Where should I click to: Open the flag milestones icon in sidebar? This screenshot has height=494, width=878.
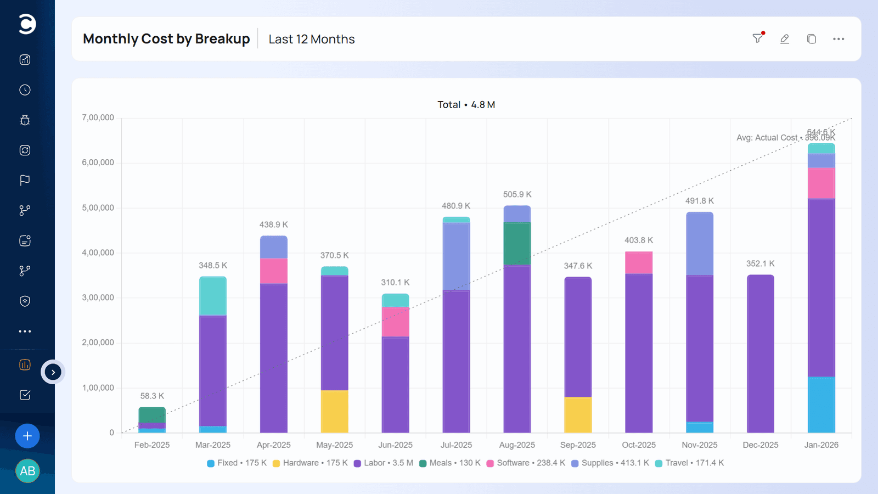[25, 180]
